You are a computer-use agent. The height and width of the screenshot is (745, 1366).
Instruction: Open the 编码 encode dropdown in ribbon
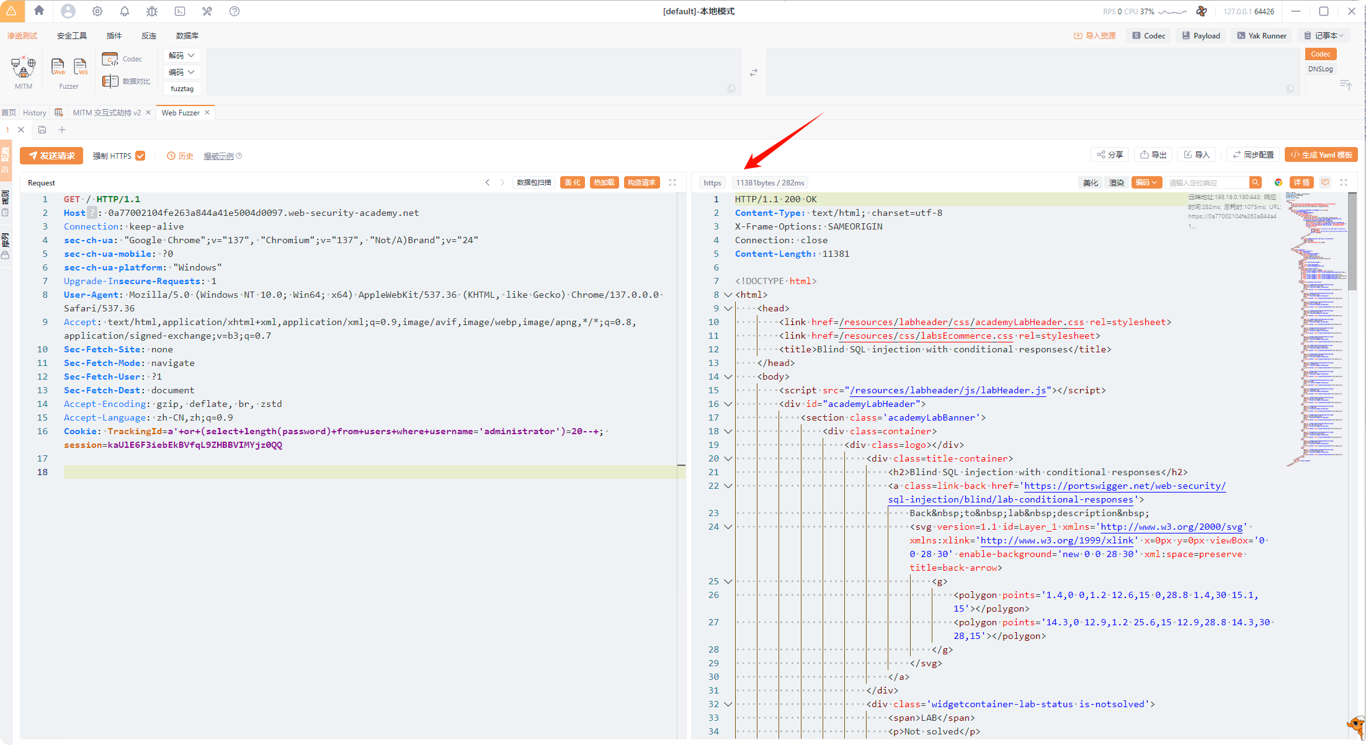coord(182,72)
